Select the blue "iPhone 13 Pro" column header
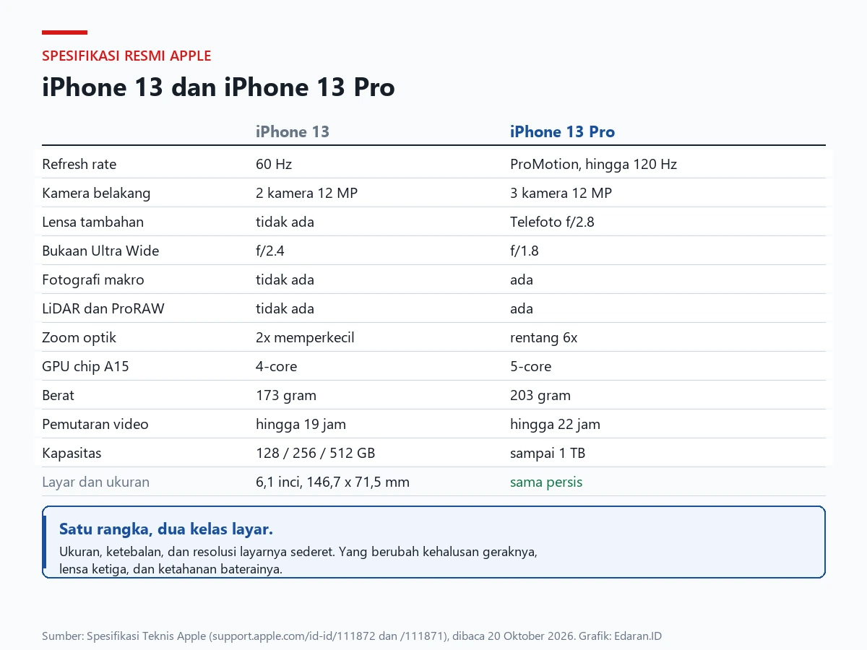Viewport: 867px width, 650px height. (562, 131)
